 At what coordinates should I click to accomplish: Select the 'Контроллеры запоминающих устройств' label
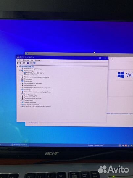click(37, 88)
